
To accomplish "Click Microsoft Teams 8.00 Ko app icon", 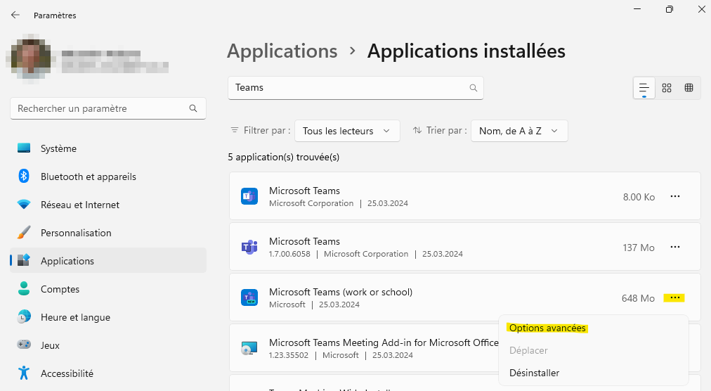I will click(249, 196).
